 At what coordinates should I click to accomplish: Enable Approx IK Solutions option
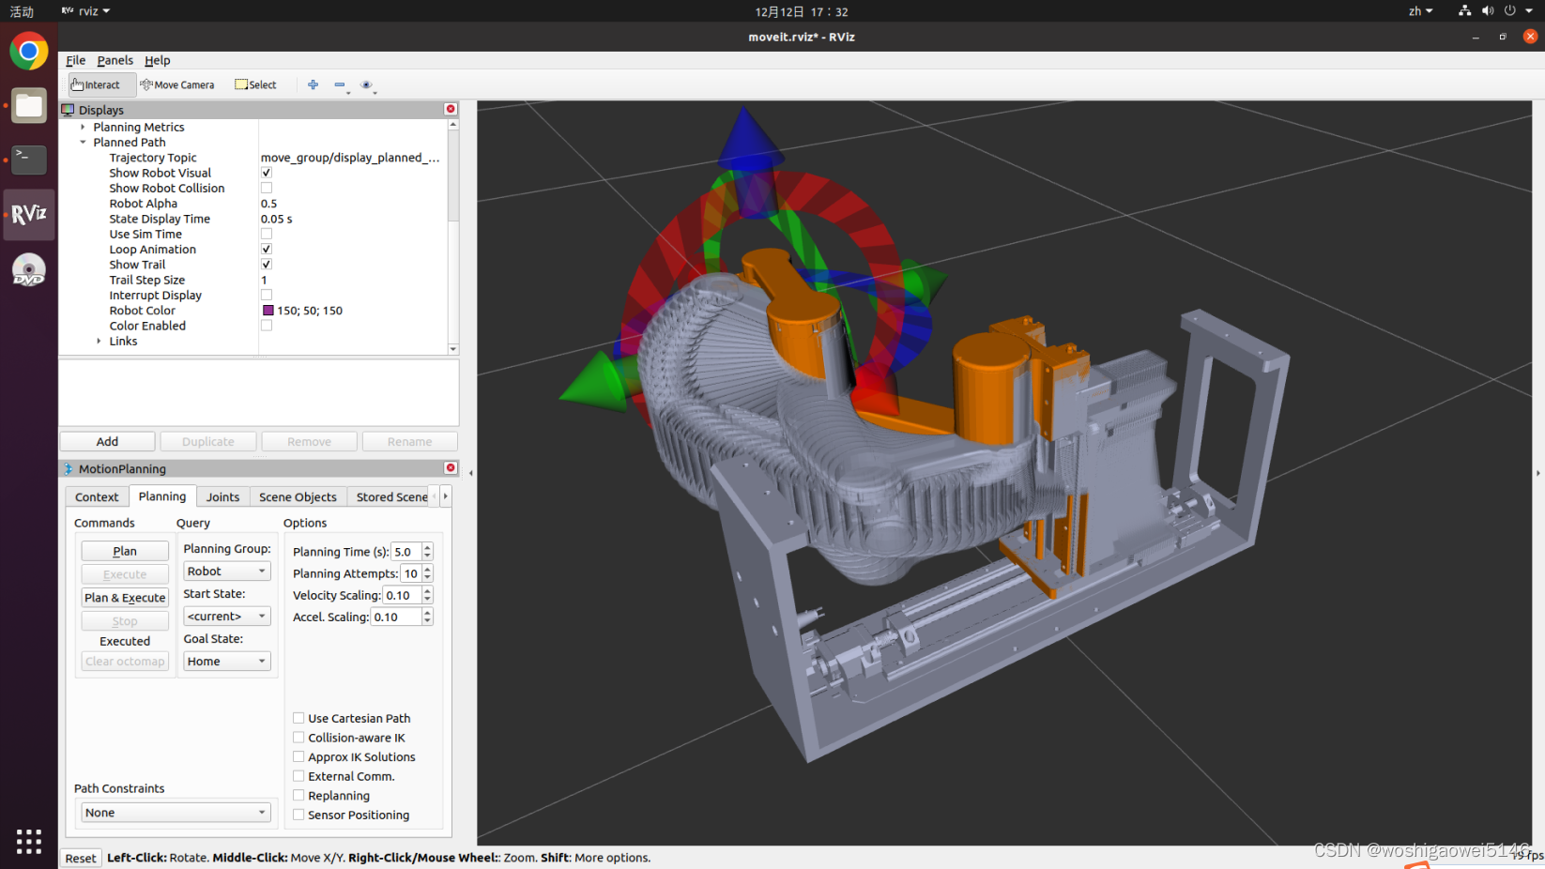click(298, 756)
